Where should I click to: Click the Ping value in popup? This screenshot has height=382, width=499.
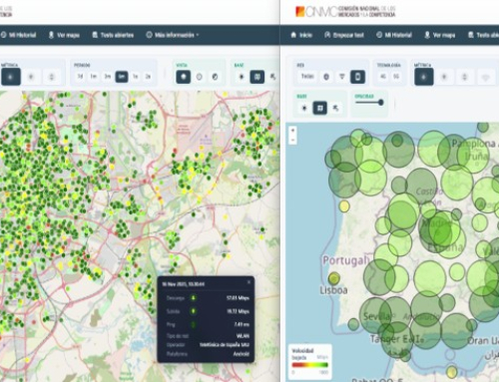pos(242,324)
